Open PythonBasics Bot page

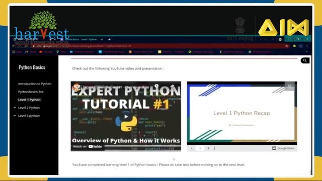[31, 92]
